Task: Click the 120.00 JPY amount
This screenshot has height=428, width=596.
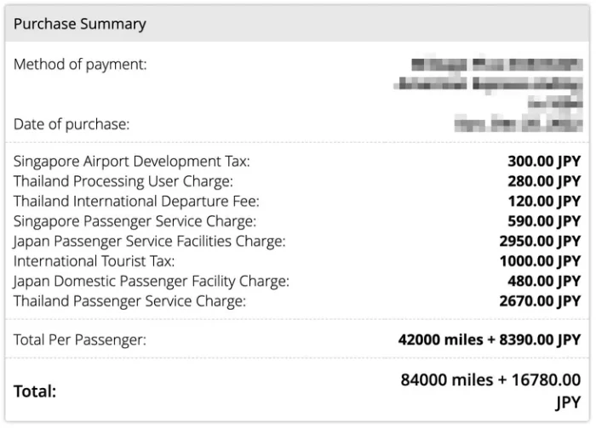Action: [544, 202]
